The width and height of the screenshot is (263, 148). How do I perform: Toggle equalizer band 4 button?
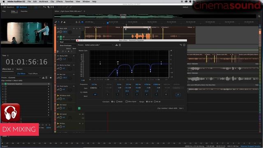[147, 95]
